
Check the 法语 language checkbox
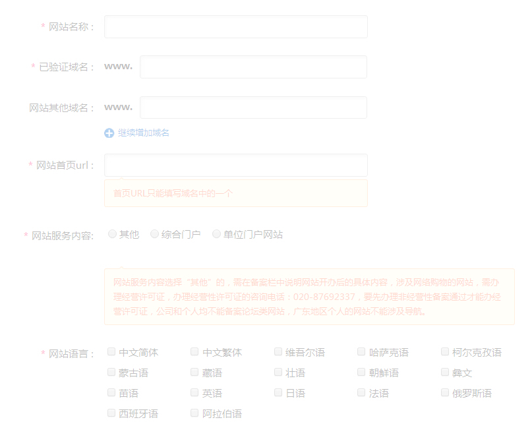point(361,392)
